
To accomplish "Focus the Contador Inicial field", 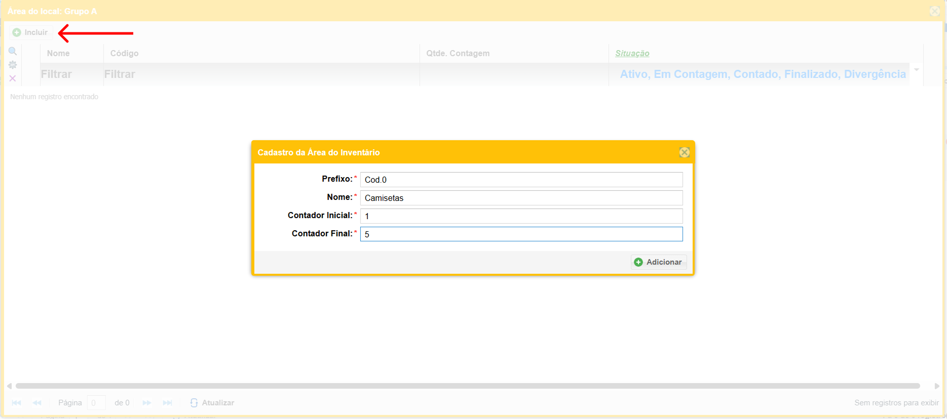I will tap(521, 216).
